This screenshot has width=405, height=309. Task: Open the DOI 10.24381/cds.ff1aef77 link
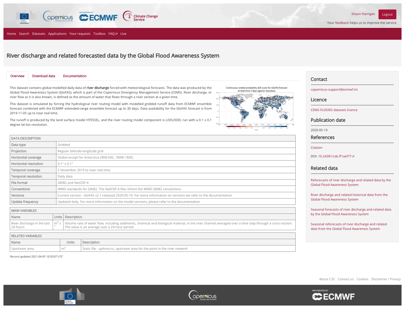[336, 156]
